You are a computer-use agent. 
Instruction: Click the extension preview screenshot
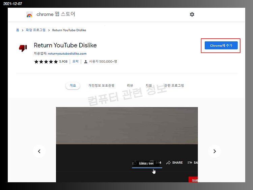pyautogui.click(x=127, y=145)
